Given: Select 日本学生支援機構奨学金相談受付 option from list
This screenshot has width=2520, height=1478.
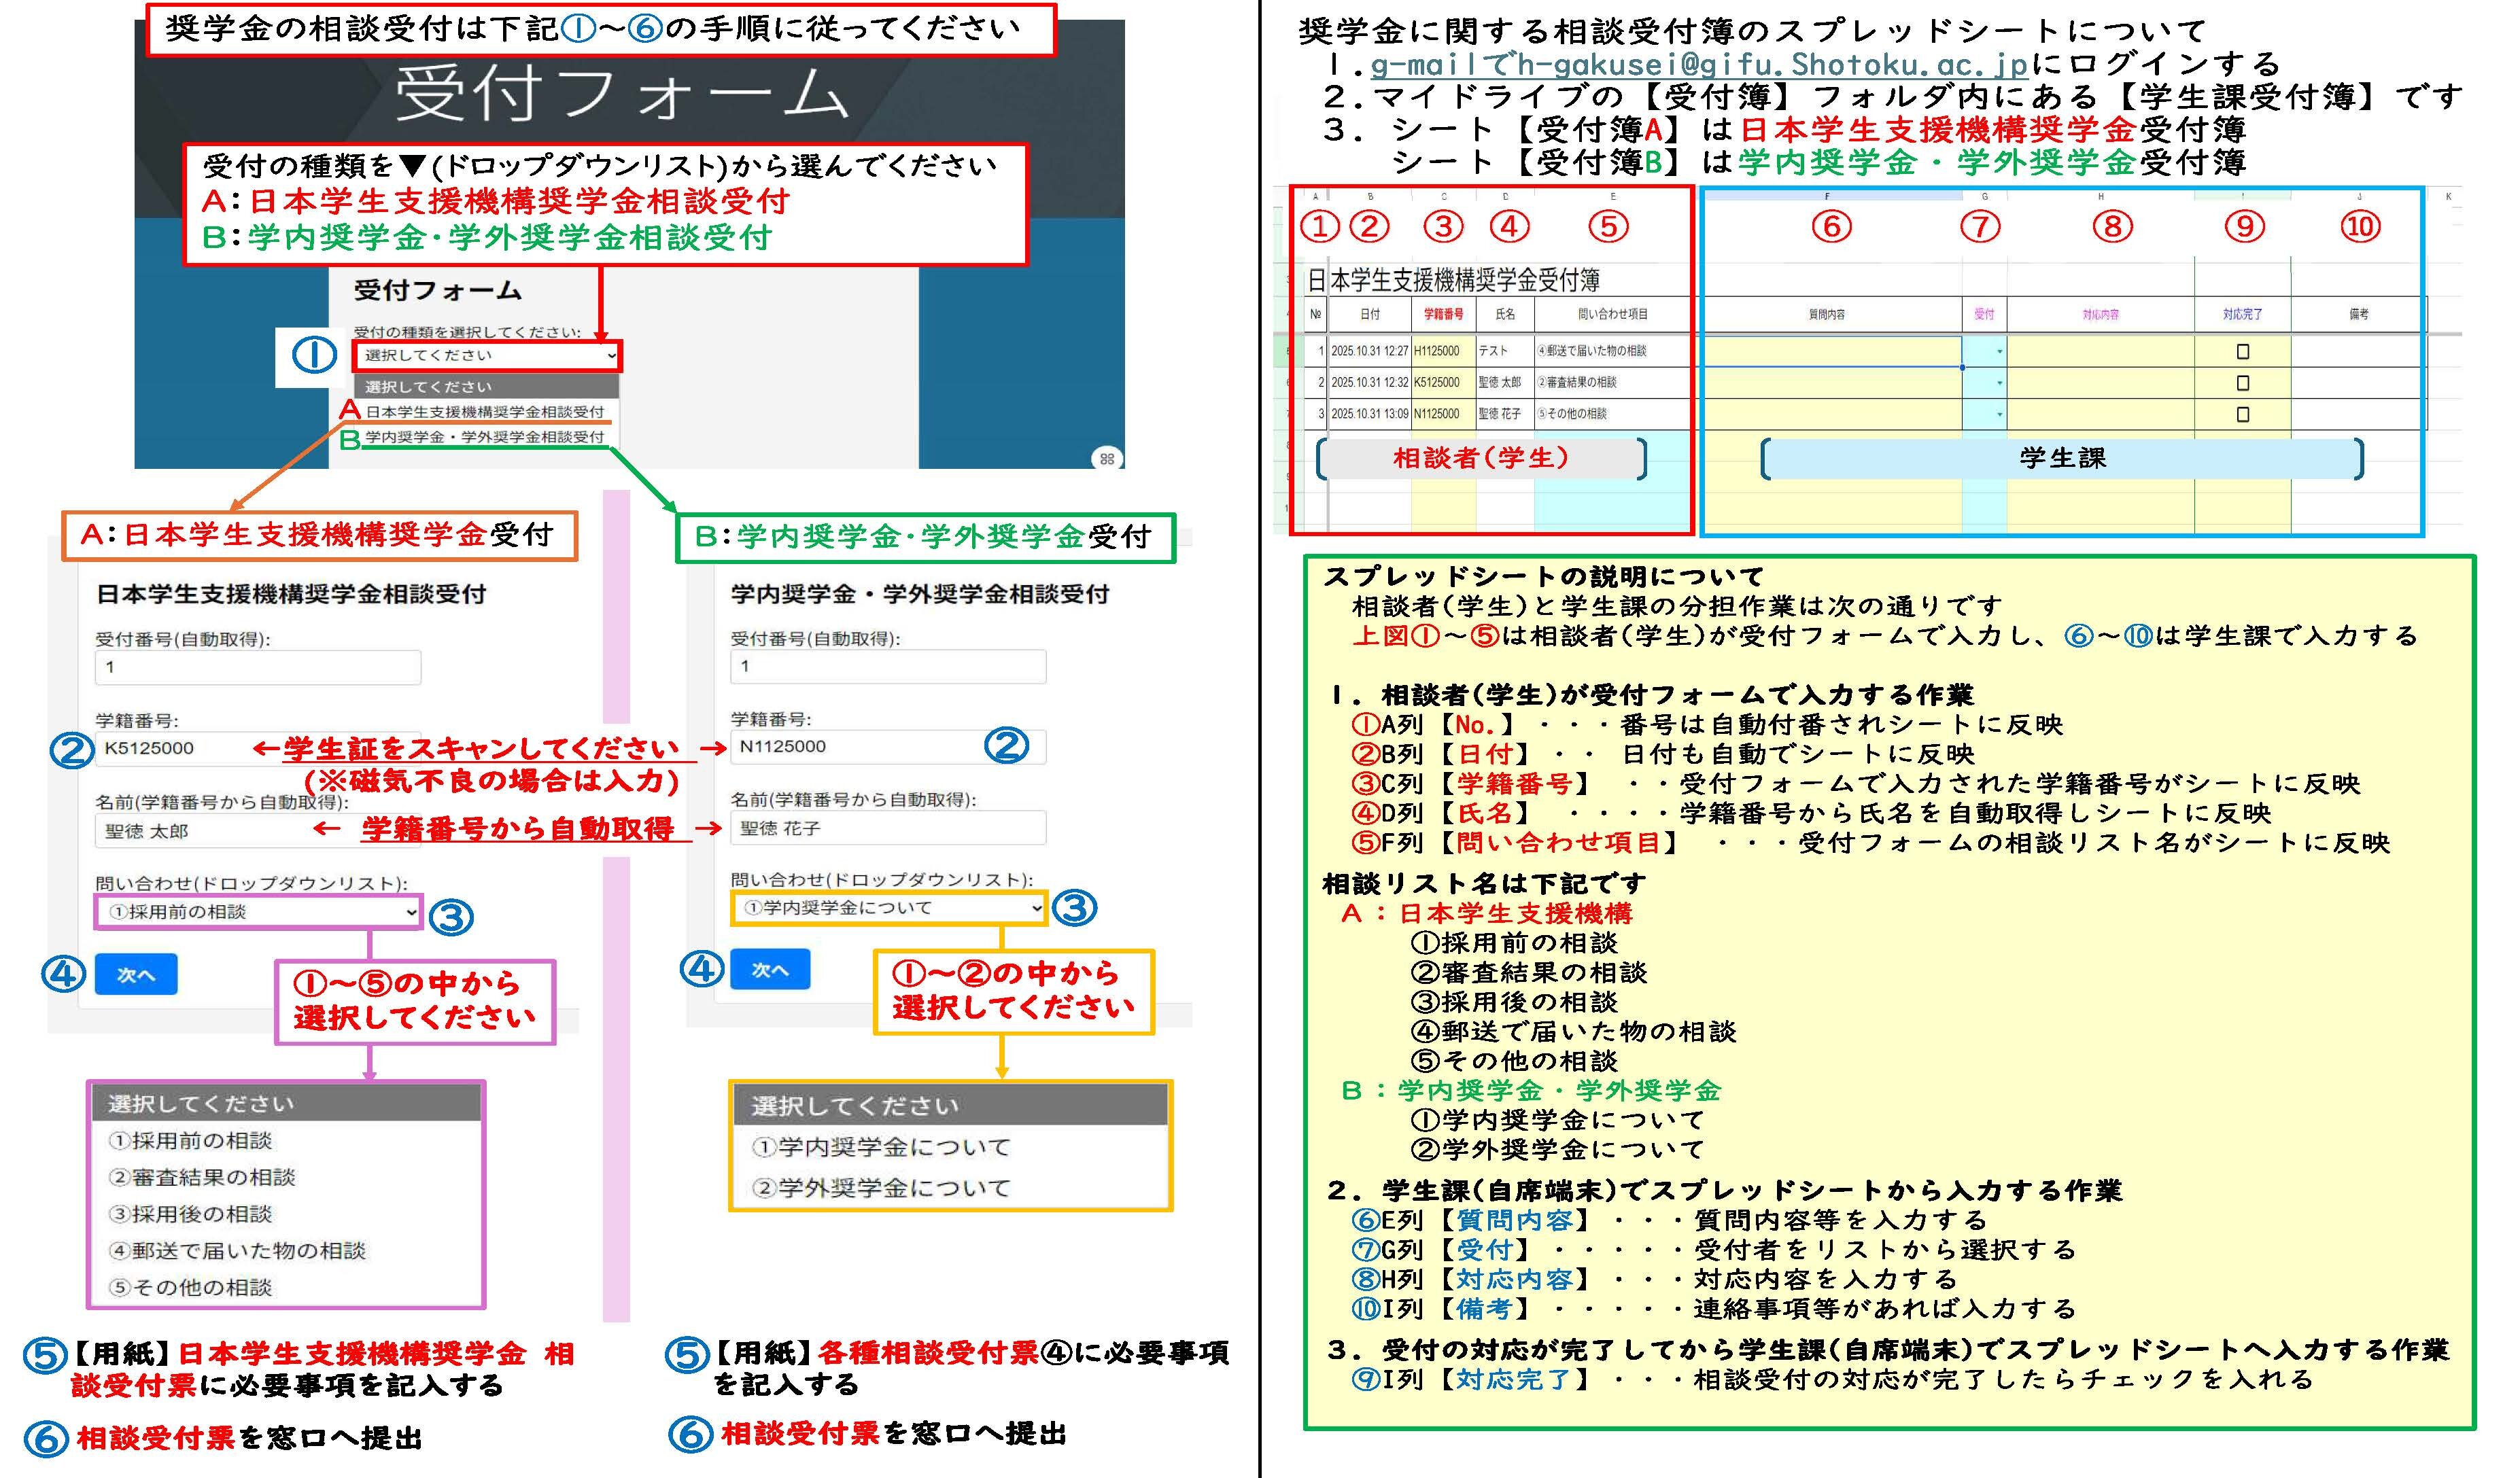Looking at the screenshot, I should pos(484,412).
